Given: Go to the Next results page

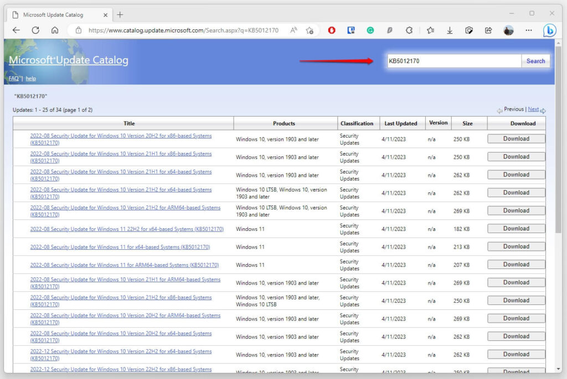Looking at the screenshot, I should pos(533,109).
